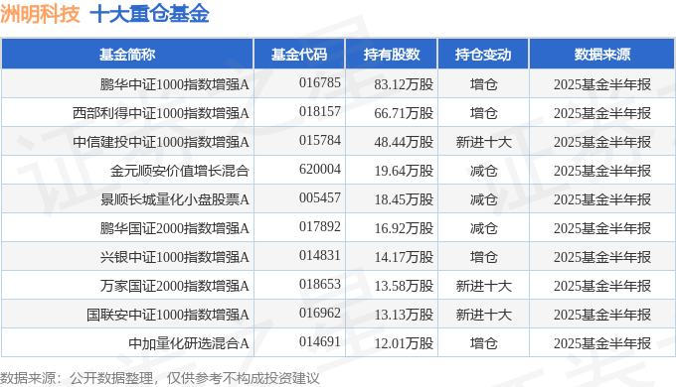The image size is (676, 387).
Task: Click fund code 005457
Action: (320, 198)
